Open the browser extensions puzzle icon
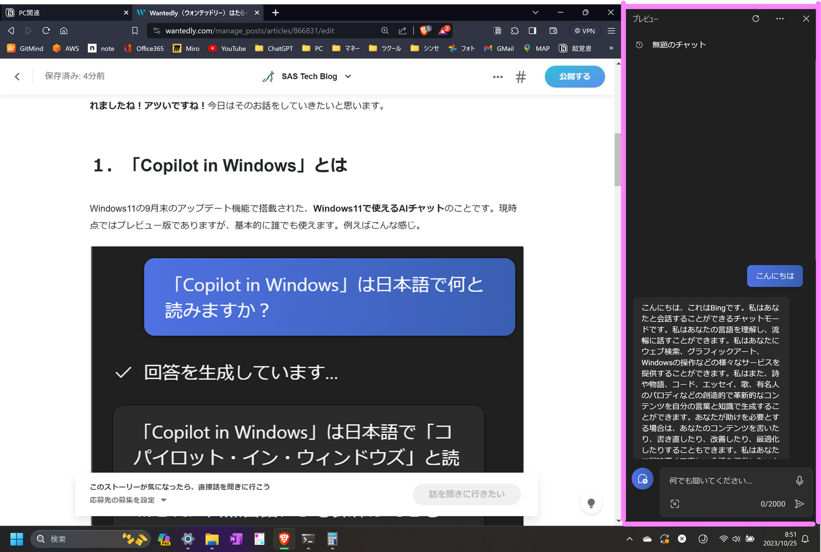 pyautogui.click(x=515, y=31)
